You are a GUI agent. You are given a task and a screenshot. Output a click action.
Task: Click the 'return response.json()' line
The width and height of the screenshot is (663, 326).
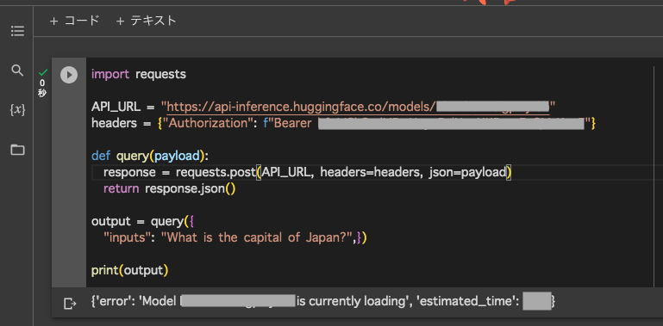tap(169, 188)
